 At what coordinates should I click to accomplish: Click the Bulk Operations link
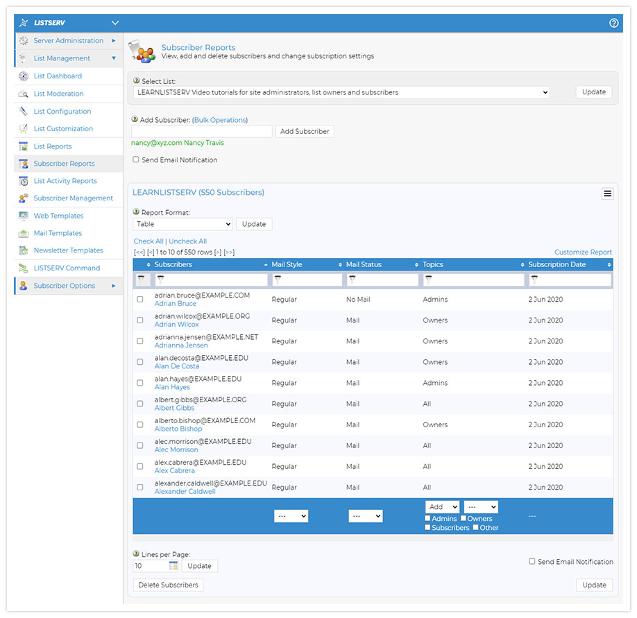(x=220, y=120)
